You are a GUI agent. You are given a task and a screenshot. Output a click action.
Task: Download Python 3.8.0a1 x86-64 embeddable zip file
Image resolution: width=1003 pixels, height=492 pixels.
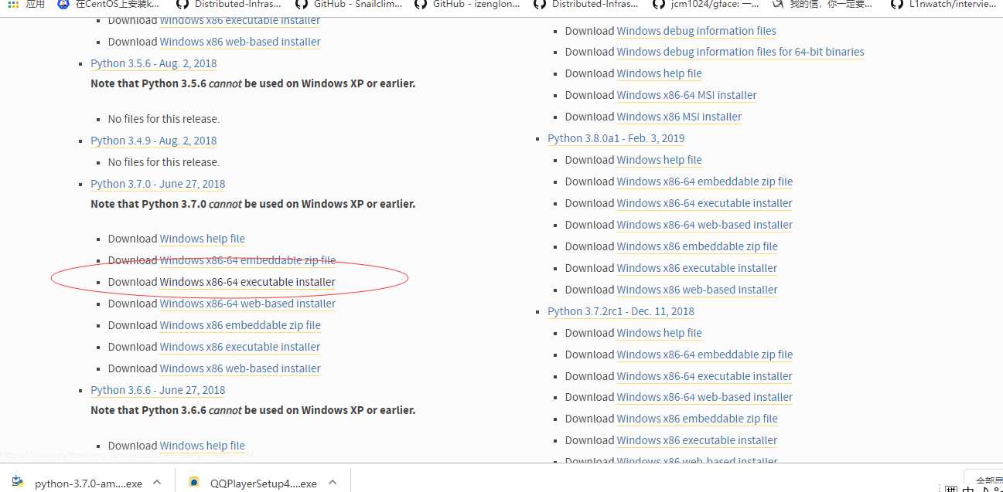click(x=705, y=182)
